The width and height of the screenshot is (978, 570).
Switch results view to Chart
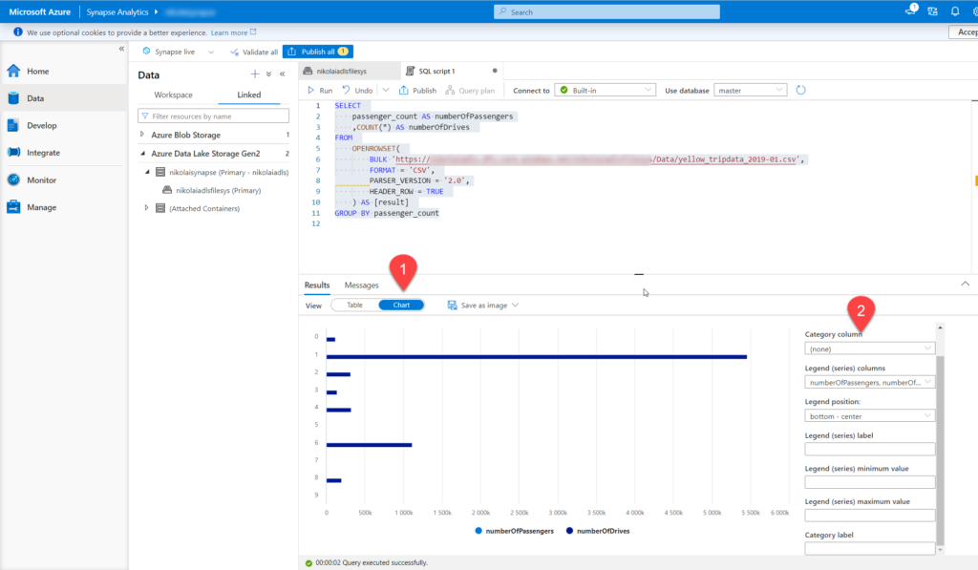point(401,305)
